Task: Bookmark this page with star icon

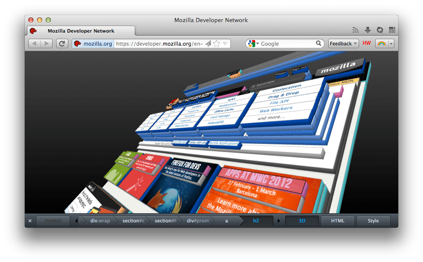Action: pos(216,44)
